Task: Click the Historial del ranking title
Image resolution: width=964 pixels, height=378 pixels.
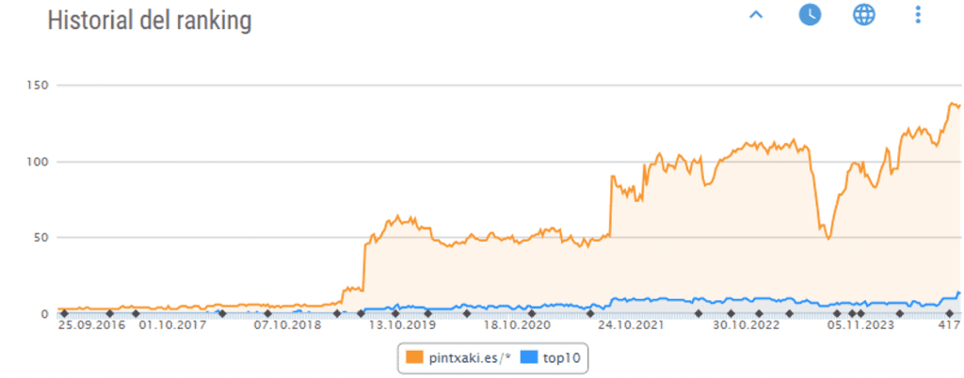Action: tap(150, 21)
